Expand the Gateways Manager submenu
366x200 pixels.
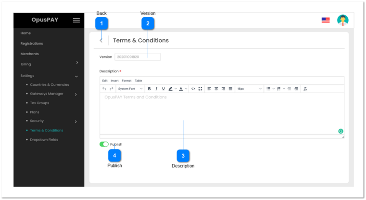point(76,94)
